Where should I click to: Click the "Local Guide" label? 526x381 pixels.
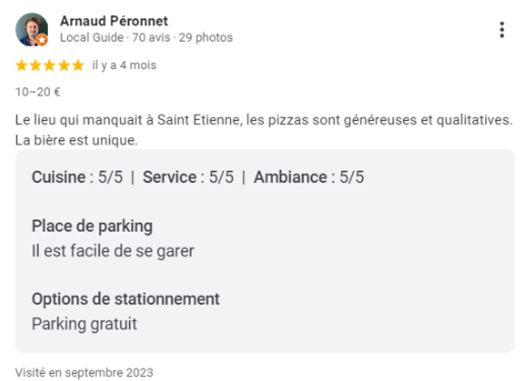92,38
